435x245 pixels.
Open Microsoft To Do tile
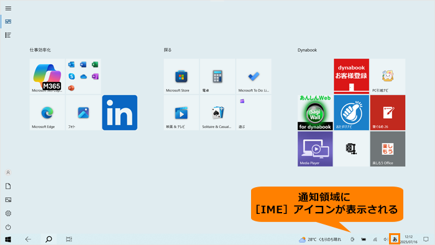tap(254, 76)
